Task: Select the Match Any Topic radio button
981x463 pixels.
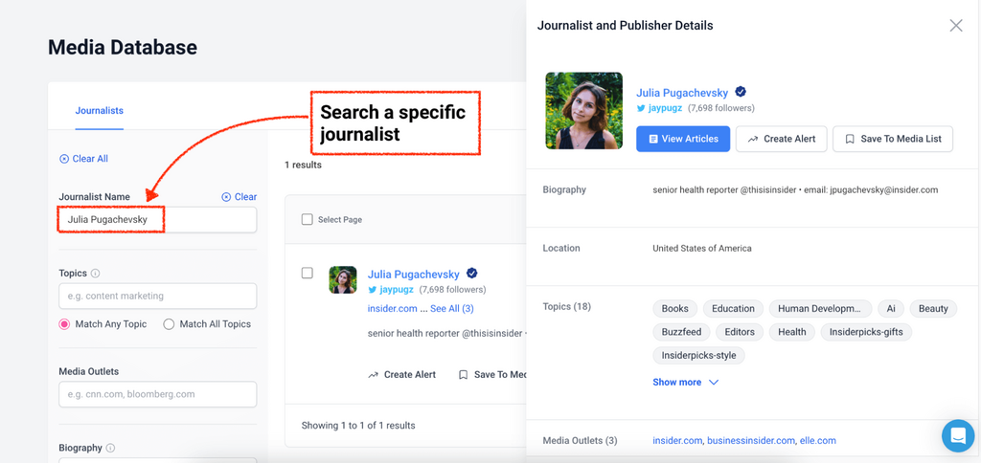Action: pos(65,324)
